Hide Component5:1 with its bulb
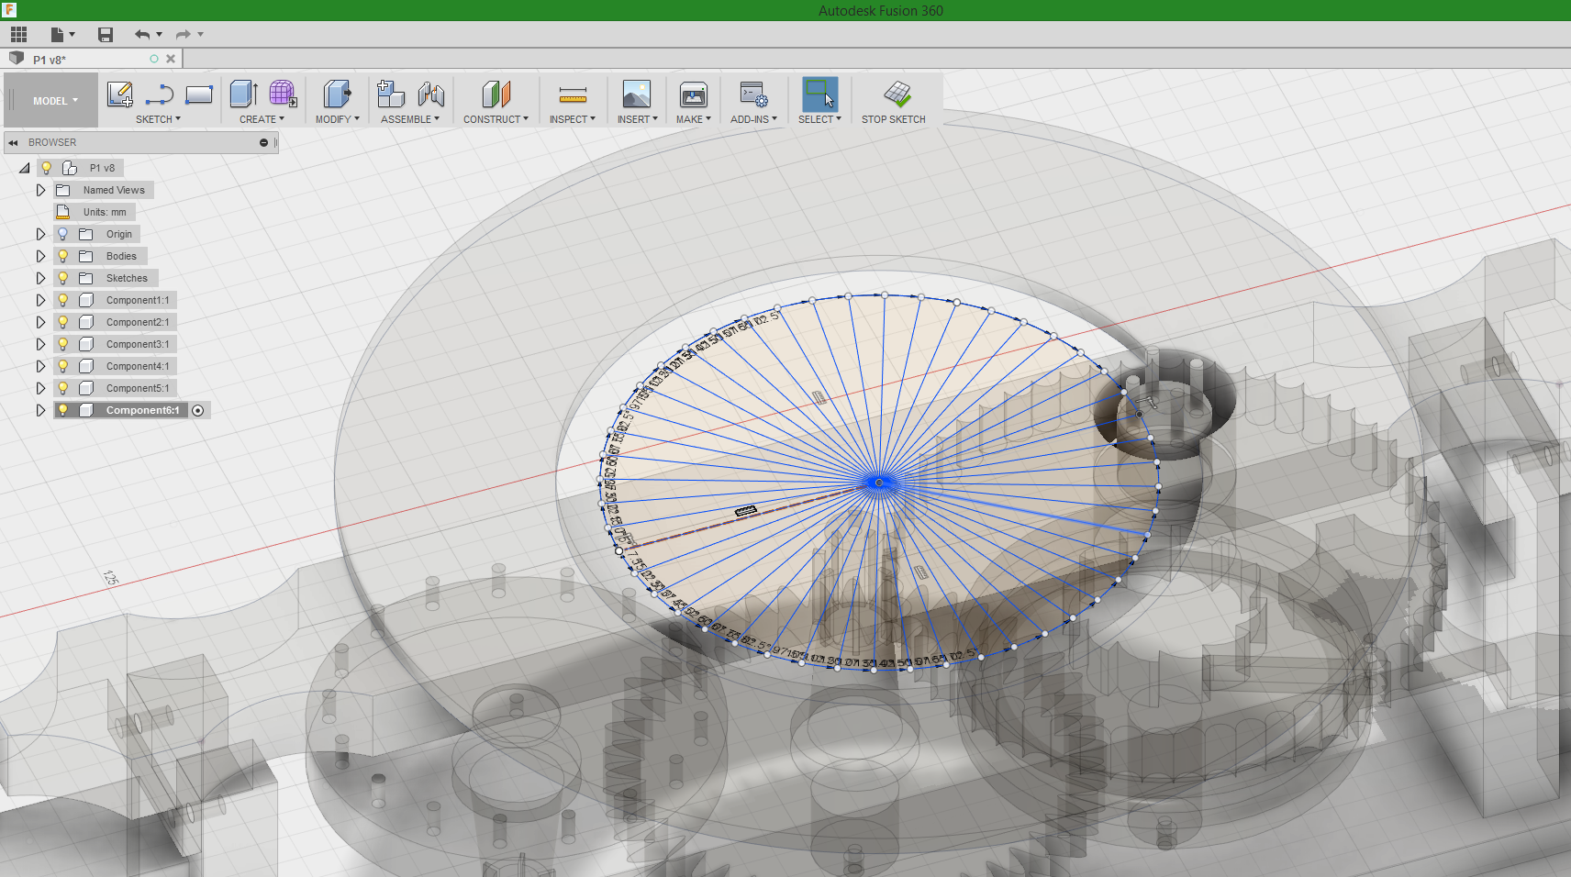Image resolution: width=1571 pixels, height=877 pixels. (62, 388)
